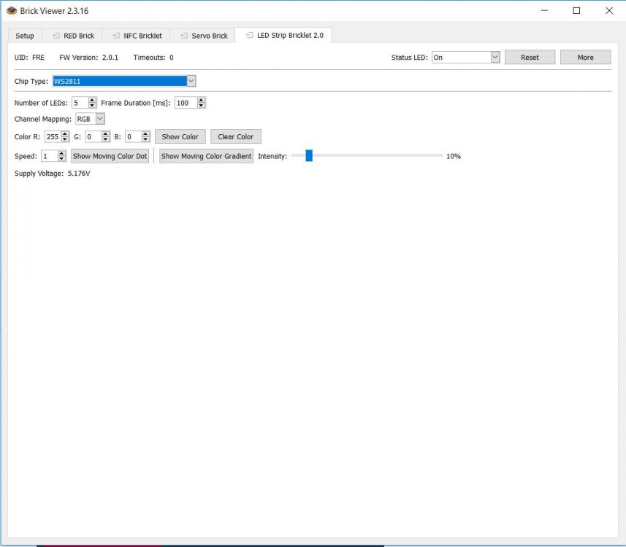Expand the Channel Mapping RGB dropdown

(100, 119)
